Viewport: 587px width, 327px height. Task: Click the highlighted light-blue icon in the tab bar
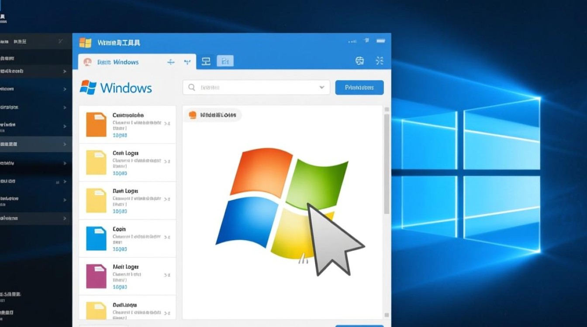tap(225, 61)
